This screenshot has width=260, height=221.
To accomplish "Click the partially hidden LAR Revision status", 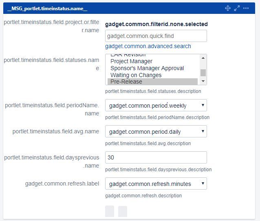I will point(128,55).
